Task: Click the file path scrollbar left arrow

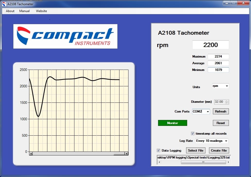Action: pyautogui.click(x=159, y=162)
